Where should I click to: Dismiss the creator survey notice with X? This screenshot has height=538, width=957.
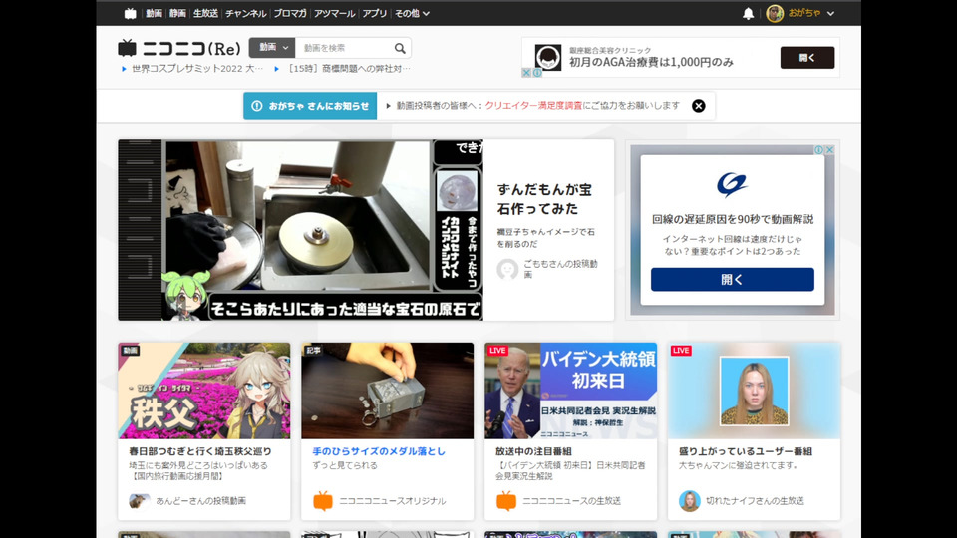698,106
